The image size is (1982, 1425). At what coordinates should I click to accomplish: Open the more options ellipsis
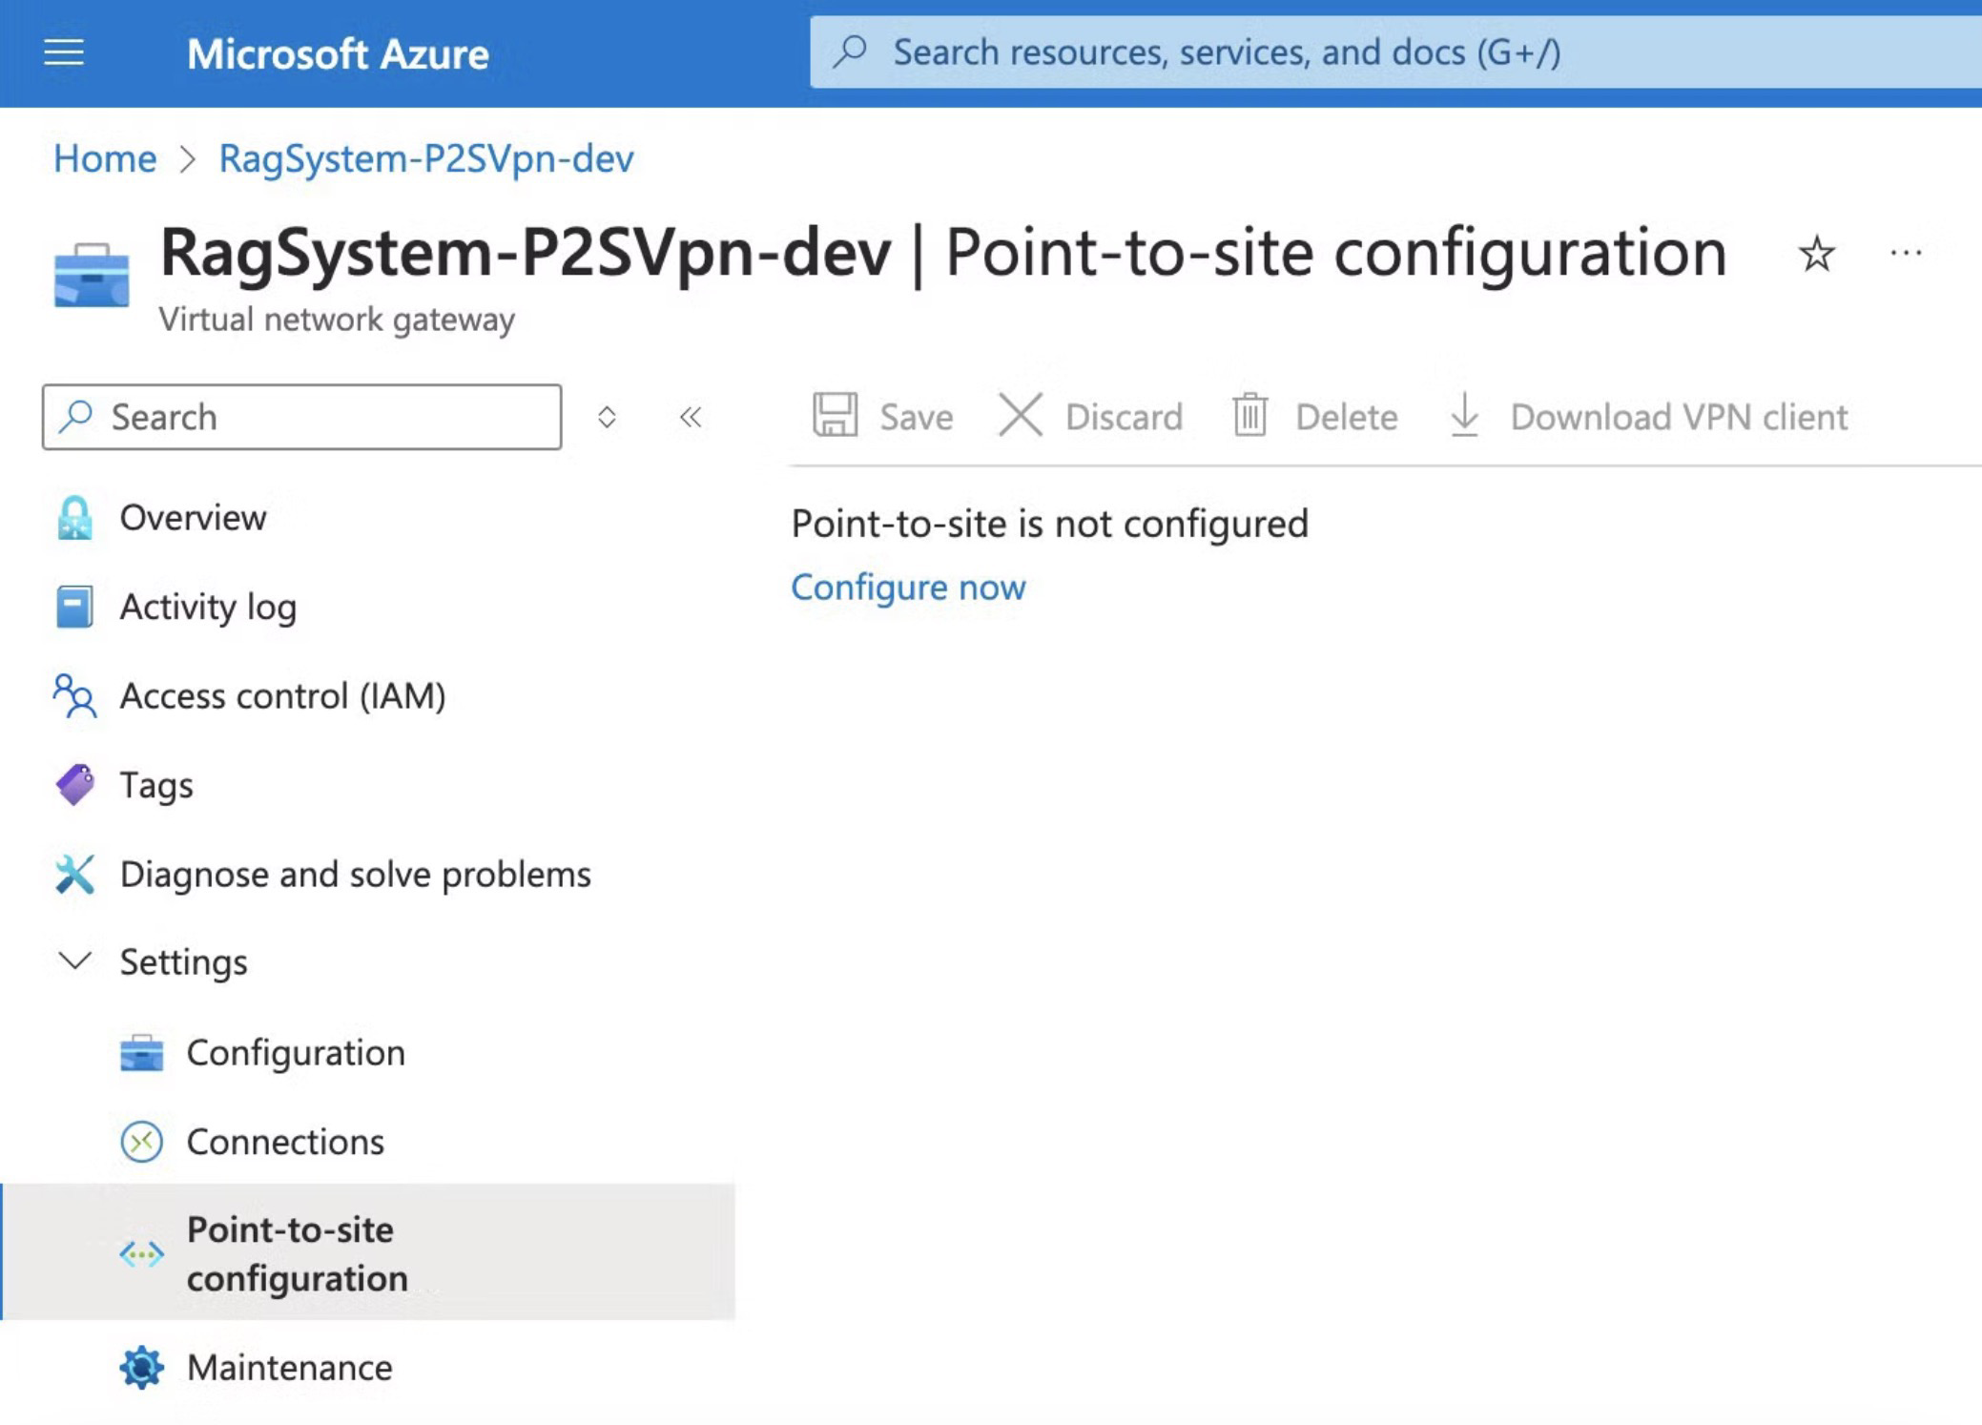(x=1906, y=254)
